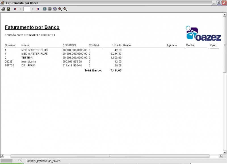Image resolution: width=227 pixels, height=164 pixels.
Task: Save the report with the floppy disk icon
Action: (9, 9)
